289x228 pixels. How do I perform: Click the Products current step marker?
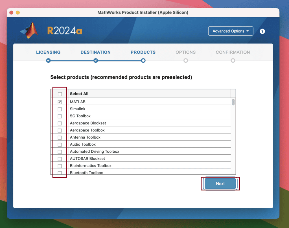[143, 60]
